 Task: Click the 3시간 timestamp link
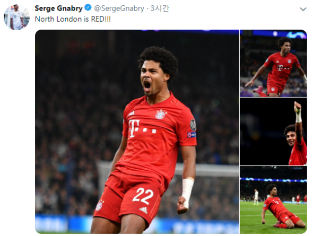pos(160,8)
